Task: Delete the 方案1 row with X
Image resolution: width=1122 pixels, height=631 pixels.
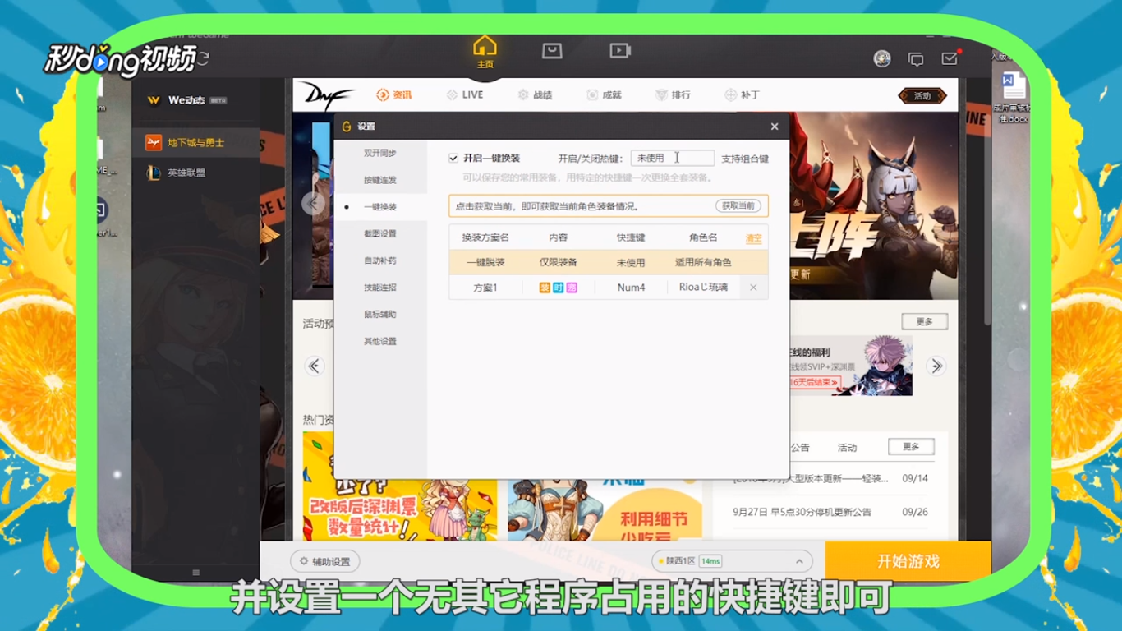Action: [753, 288]
